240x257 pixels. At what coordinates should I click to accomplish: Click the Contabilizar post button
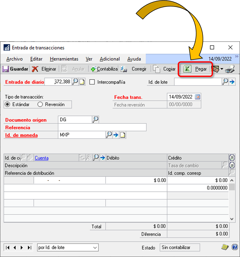104,69
